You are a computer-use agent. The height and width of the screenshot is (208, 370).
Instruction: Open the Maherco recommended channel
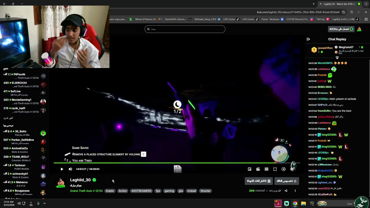click(24, 184)
